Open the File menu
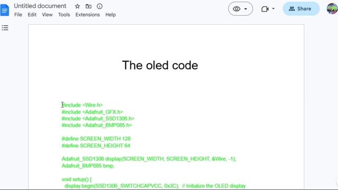Viewport: 338px width, 190px height. (18, 15)
